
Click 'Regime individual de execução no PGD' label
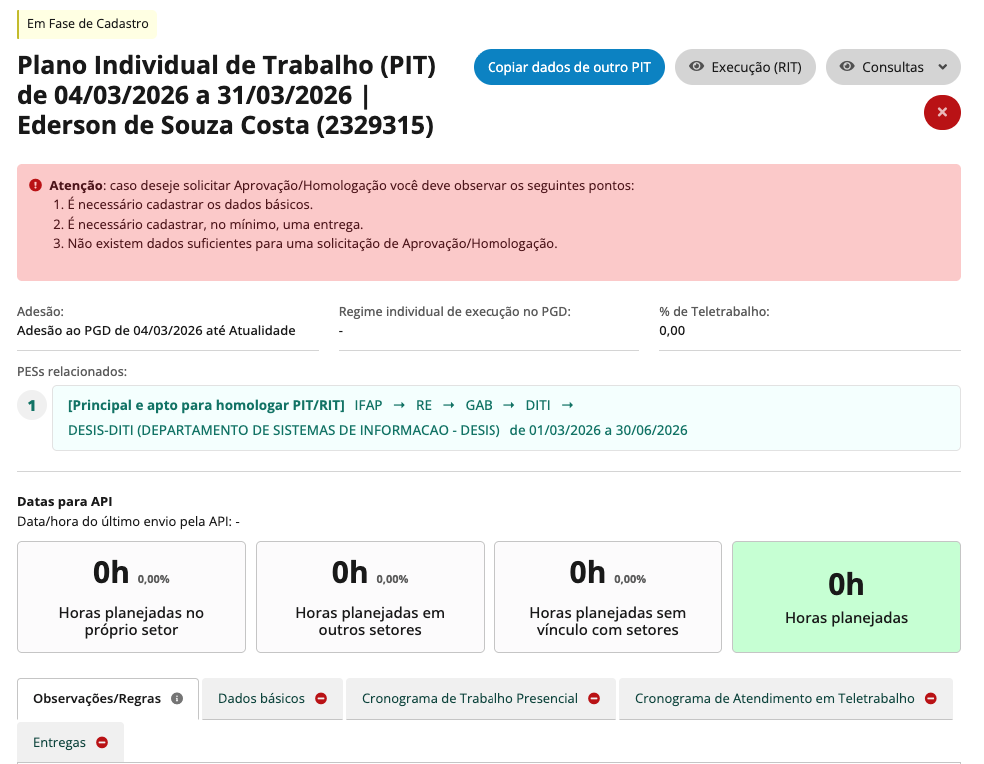(x=455, y=312)
